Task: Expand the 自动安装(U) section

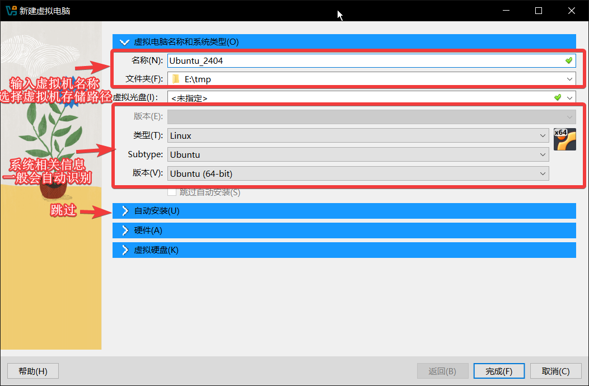Action: pyautogui.click(x=344, y=211)
